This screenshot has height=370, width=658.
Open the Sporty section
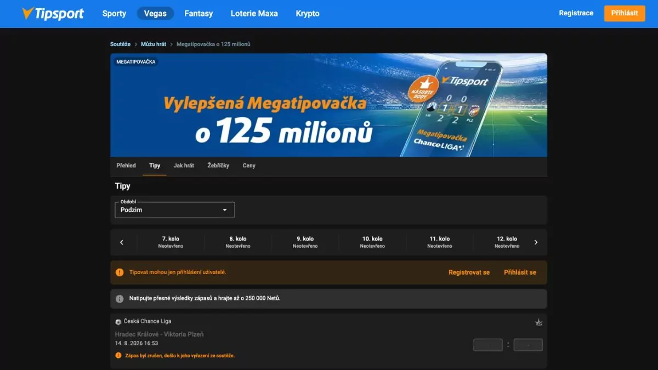tap(114, 14)
